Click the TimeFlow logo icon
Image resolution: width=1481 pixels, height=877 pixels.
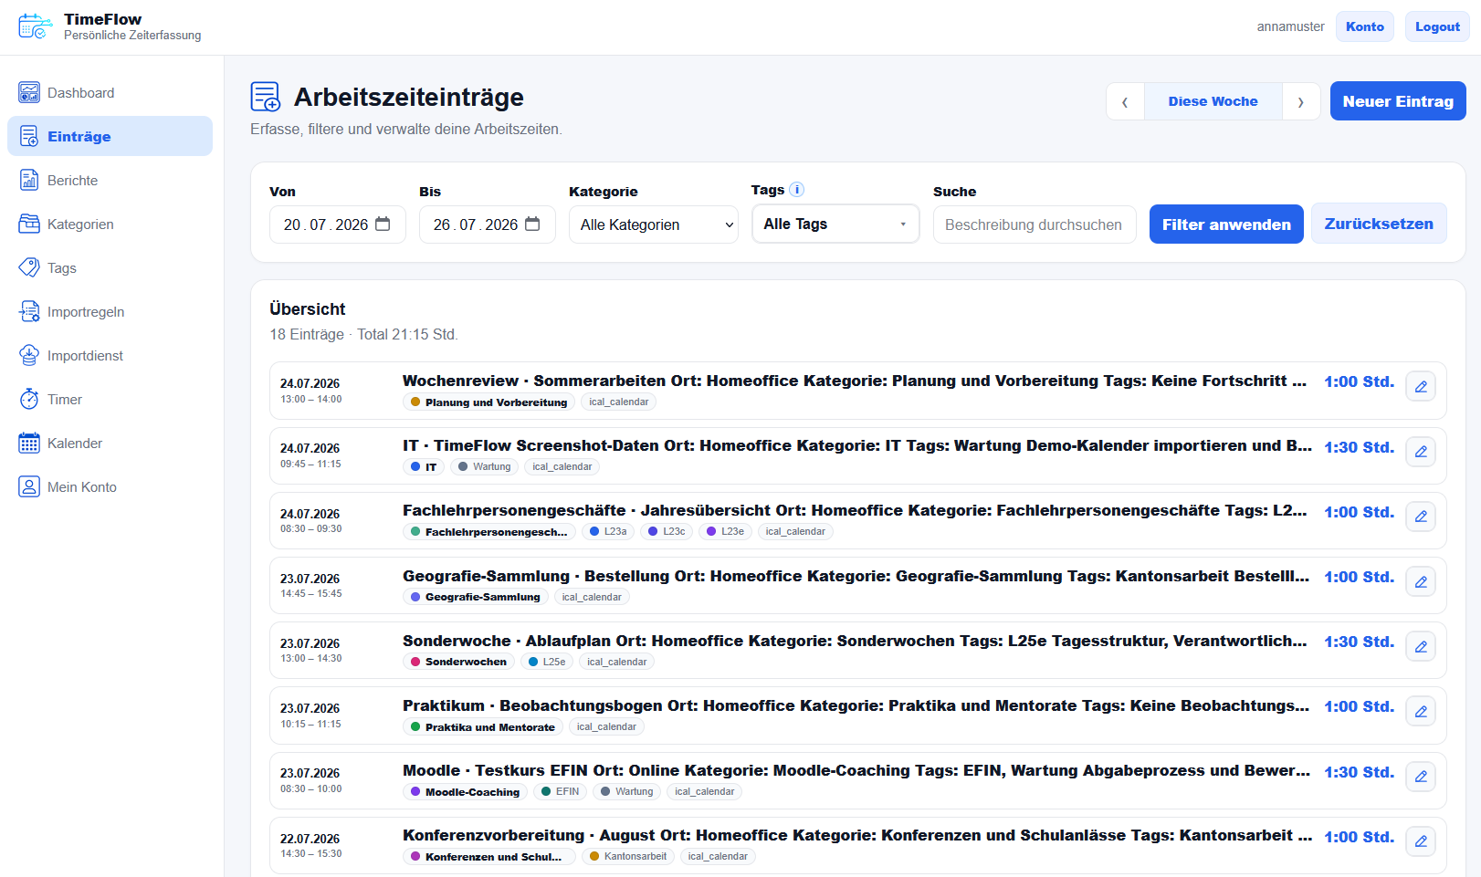(x=35, y=26)
